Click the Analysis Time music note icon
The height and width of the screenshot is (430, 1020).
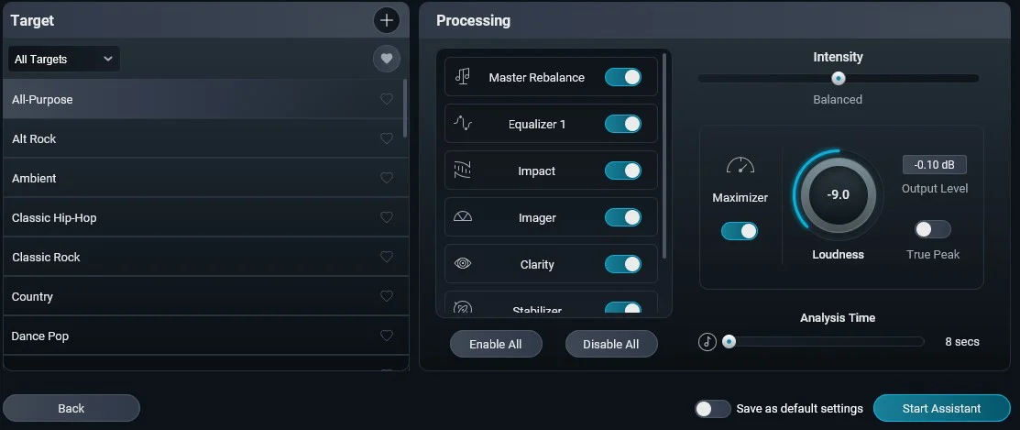(x=707, y=342)
